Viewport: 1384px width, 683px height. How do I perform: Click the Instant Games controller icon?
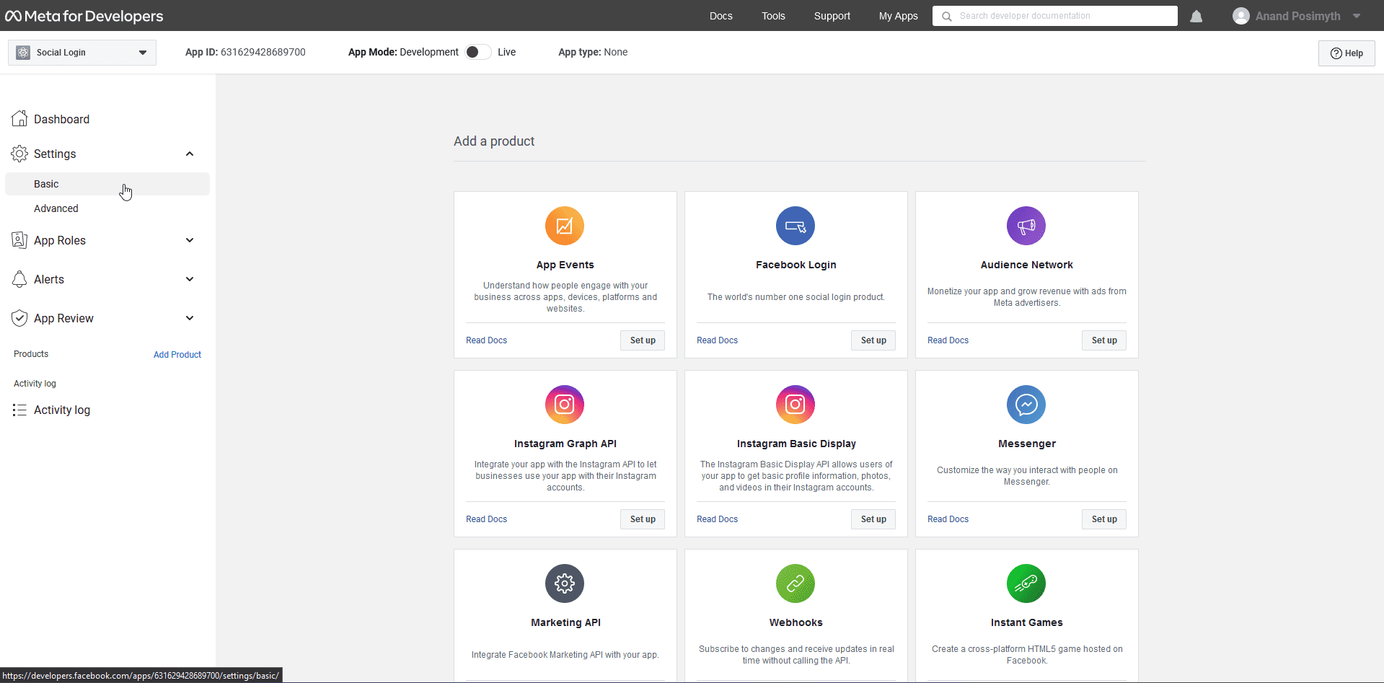click(1026, 583)
